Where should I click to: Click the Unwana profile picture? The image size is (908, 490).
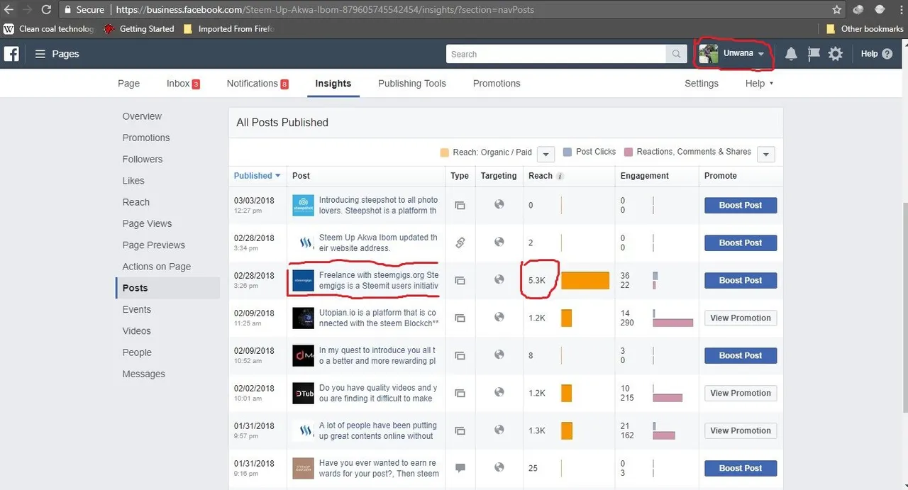point(709,54)
